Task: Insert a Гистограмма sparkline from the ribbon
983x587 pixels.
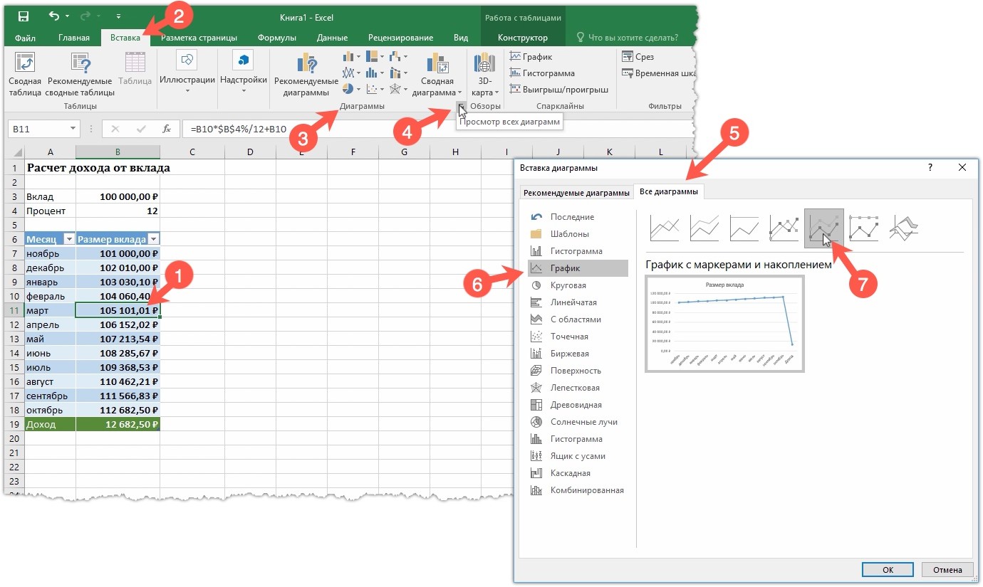Action: 542,73
